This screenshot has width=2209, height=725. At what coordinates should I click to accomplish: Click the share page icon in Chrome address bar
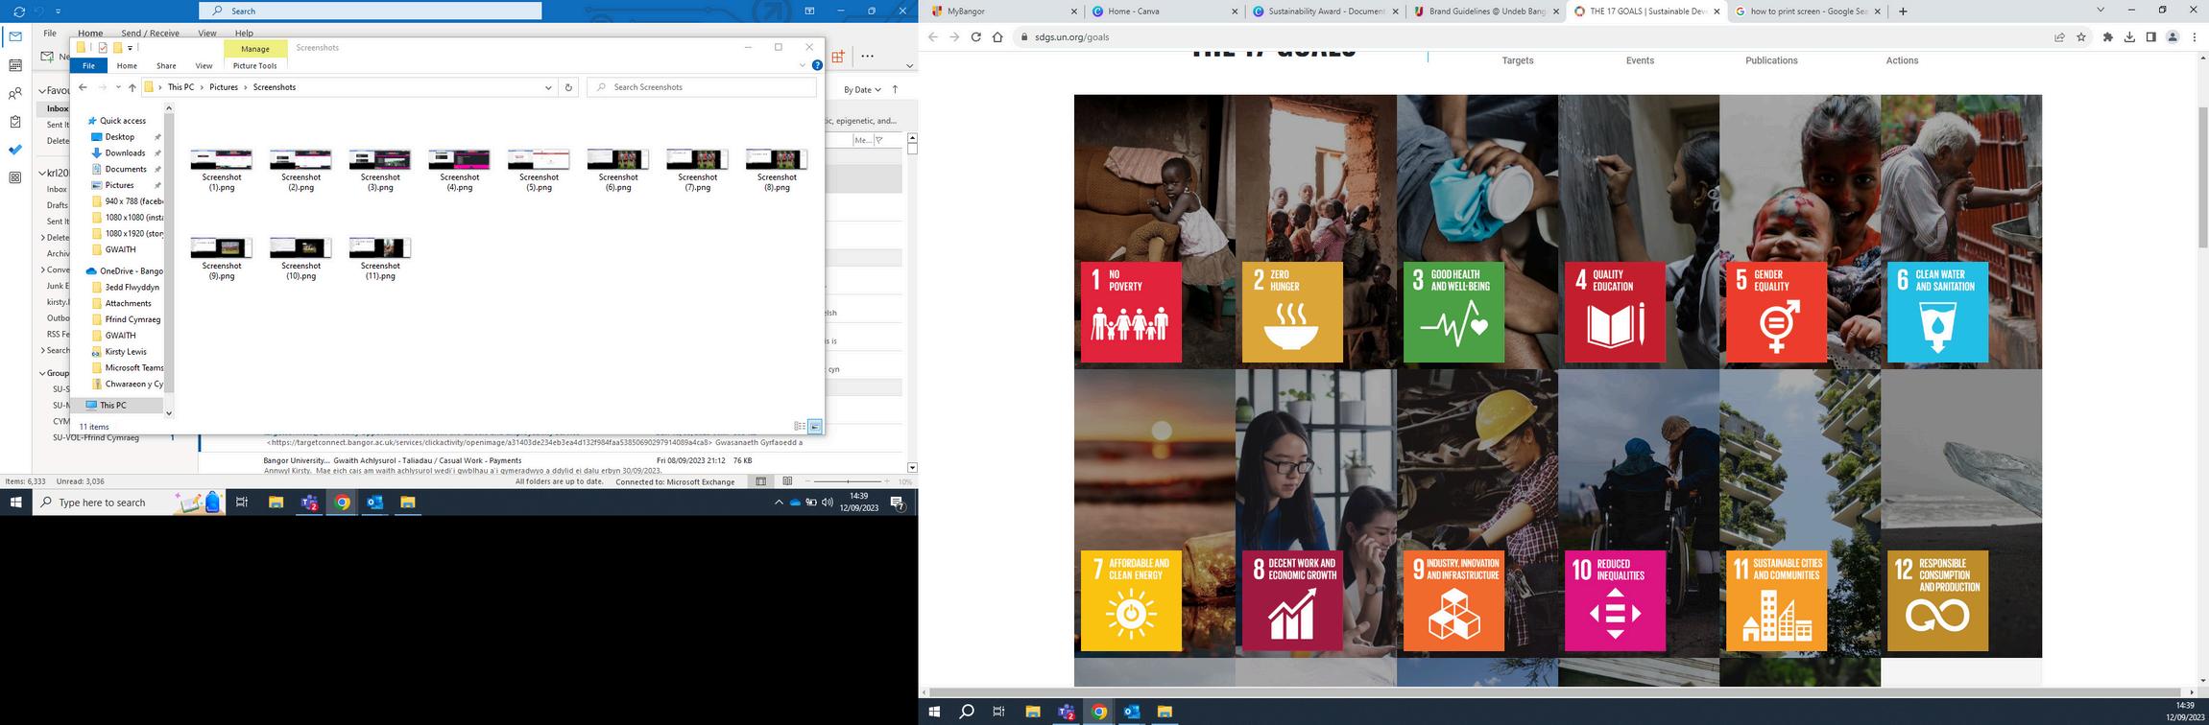[2059, 37]
